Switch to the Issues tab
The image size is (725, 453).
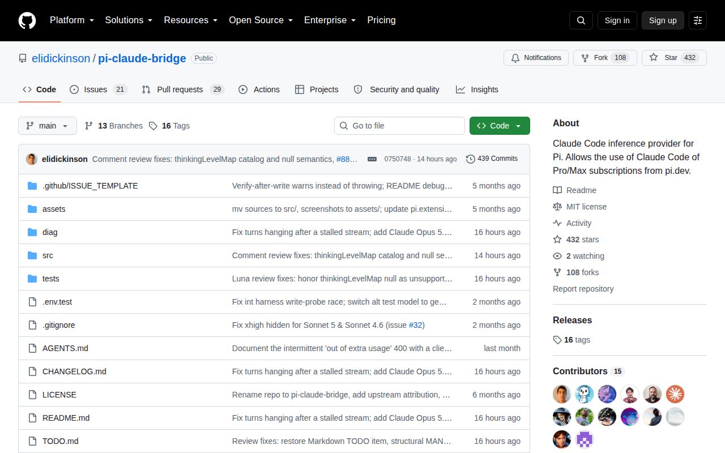click(99, 89)
